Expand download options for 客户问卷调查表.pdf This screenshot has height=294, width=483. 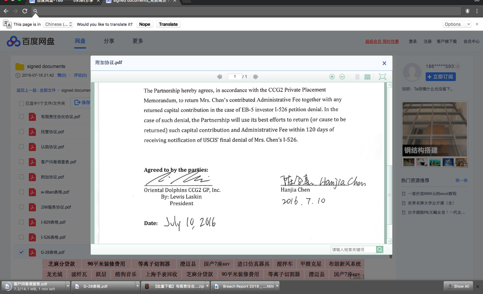tap(68, 286)
